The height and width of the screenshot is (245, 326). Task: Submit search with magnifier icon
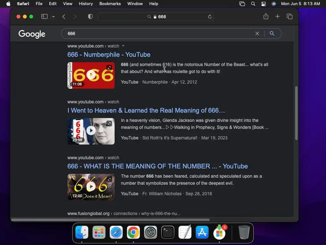click(x=272, y=33)
